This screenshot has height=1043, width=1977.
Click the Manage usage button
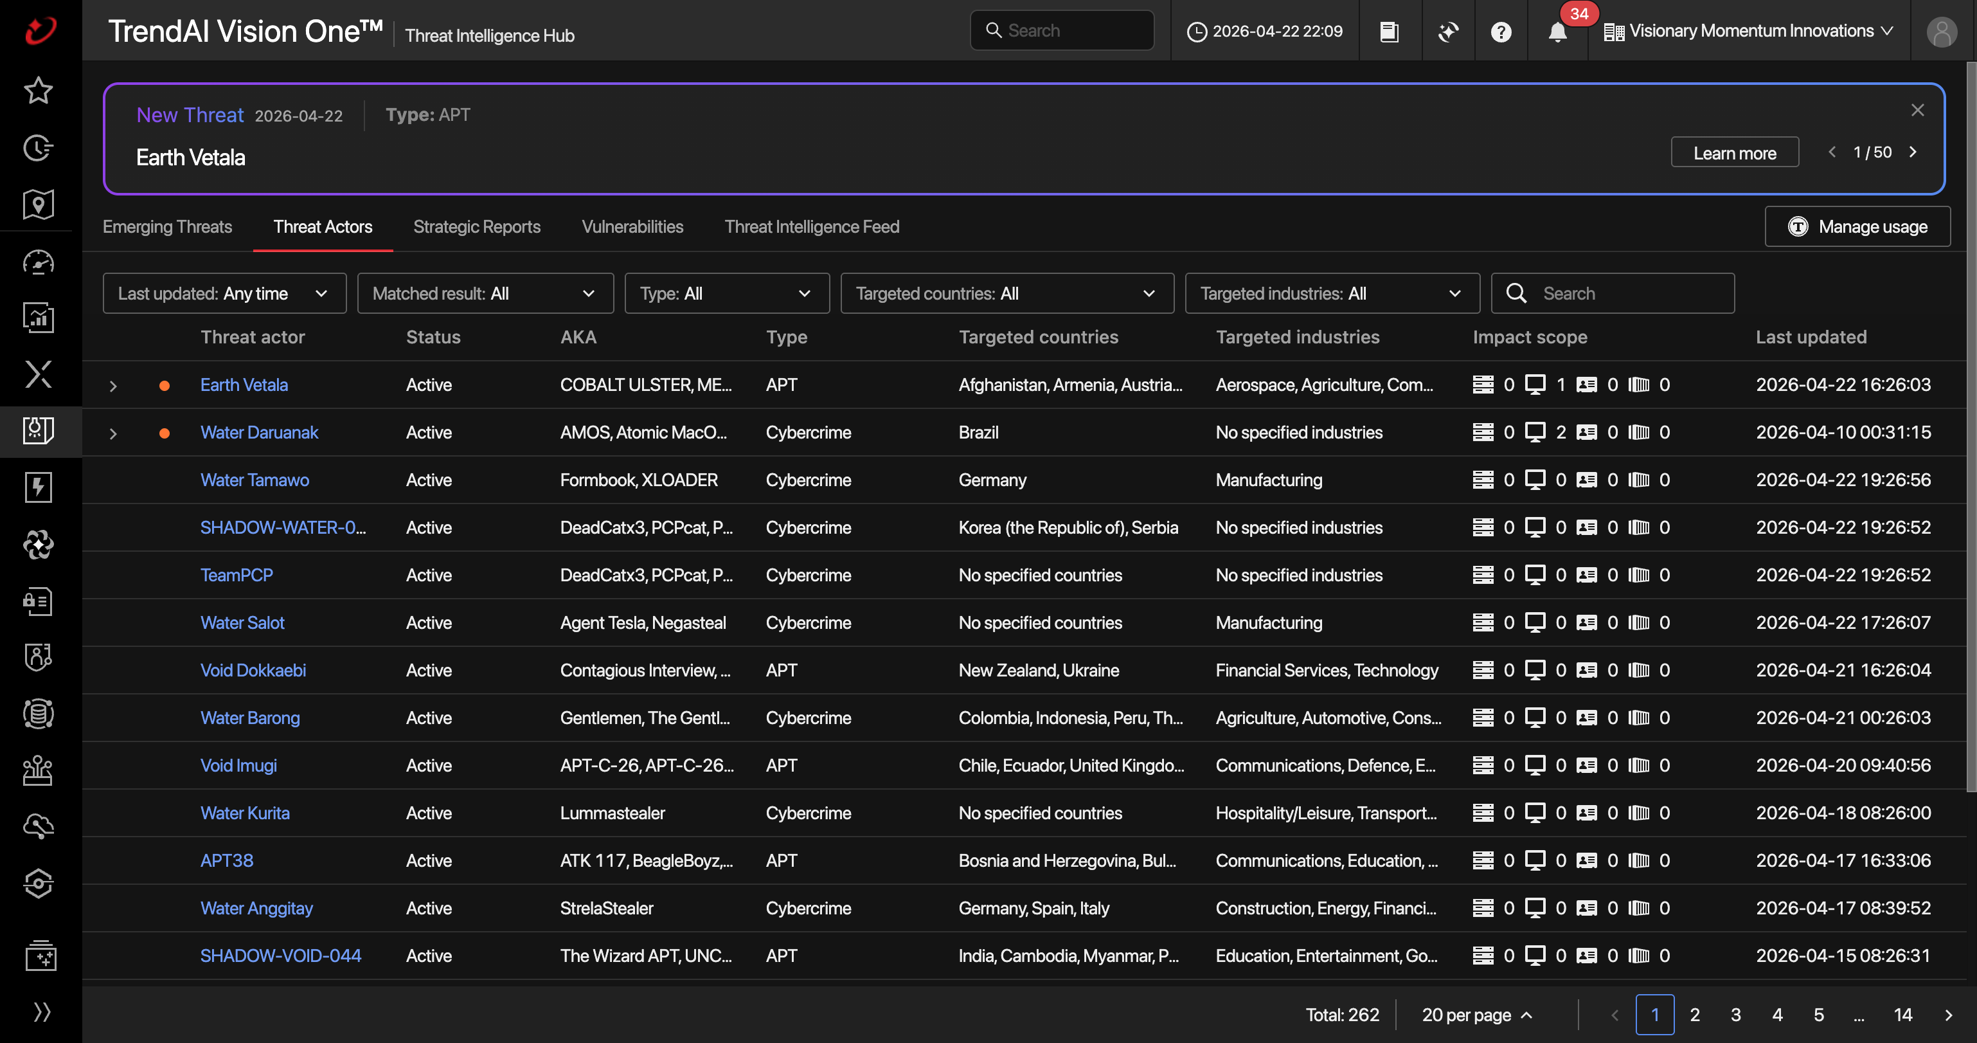(1858, 226)
